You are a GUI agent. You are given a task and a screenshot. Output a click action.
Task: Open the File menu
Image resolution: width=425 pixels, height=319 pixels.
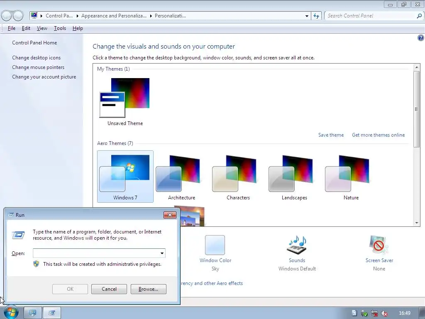(11, 28)
